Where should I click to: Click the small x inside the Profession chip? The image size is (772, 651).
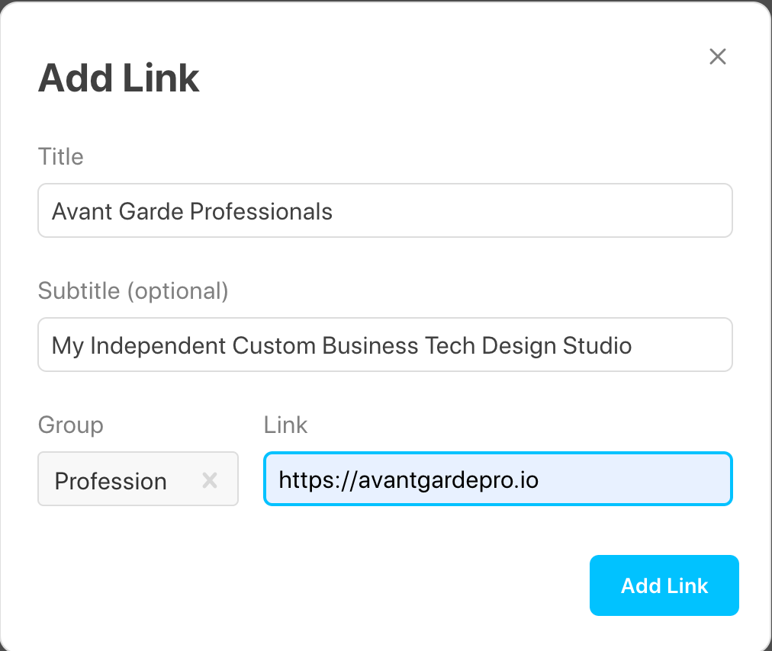point(209,480)
